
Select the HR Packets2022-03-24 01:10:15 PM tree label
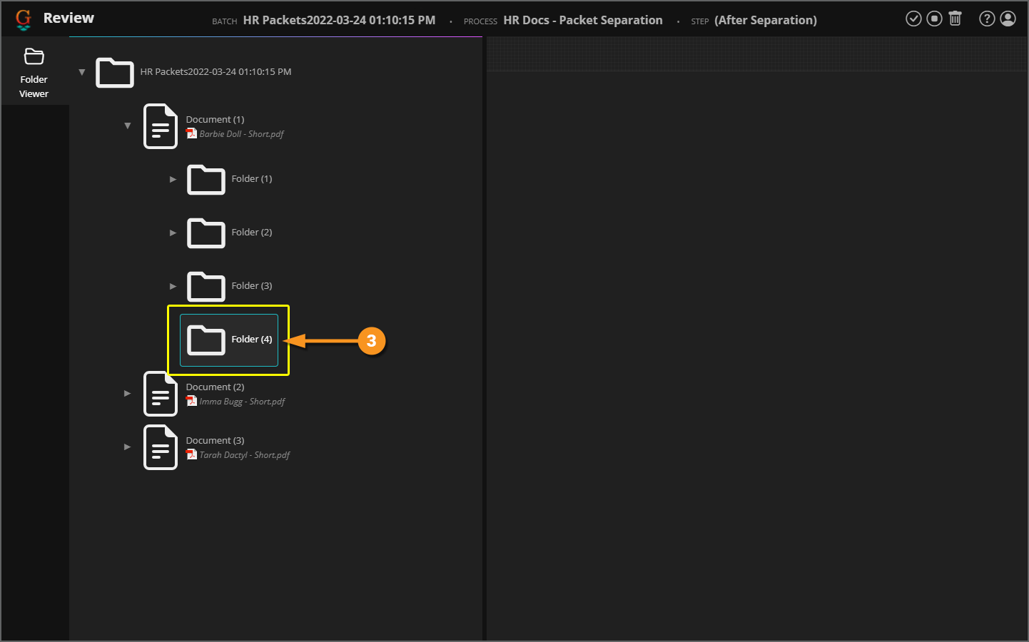coord(216,72)
